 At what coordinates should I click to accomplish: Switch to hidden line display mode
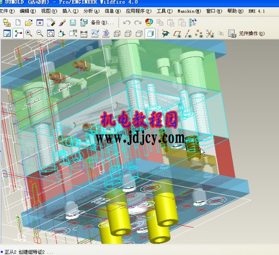point(128,33)
